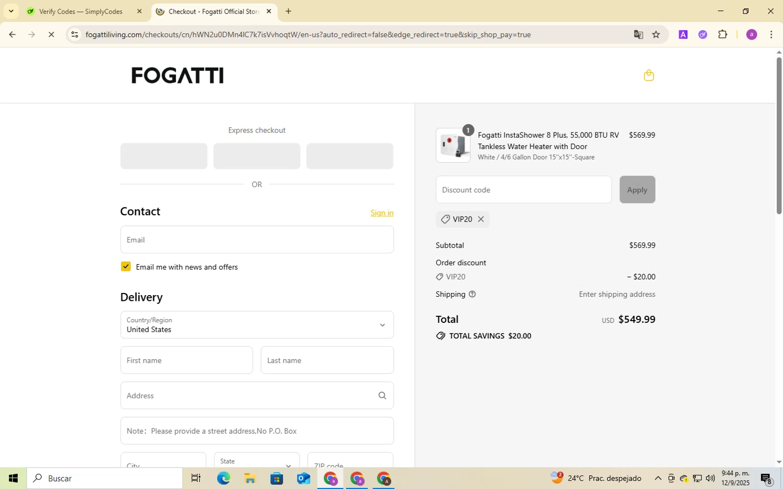Screen dimensions: 783x489
Task: Click the page vertical scrollbar
Action: tap(779, 136)
